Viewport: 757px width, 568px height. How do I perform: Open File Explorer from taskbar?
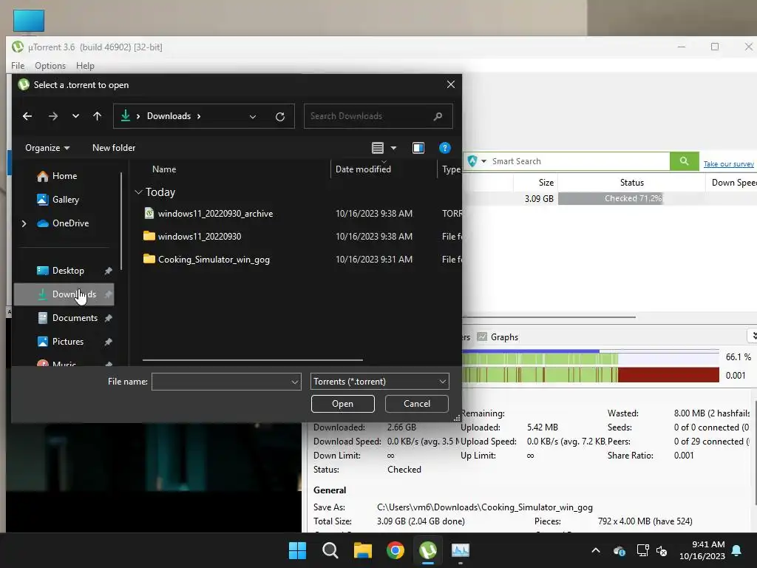[x=362, y=550]
